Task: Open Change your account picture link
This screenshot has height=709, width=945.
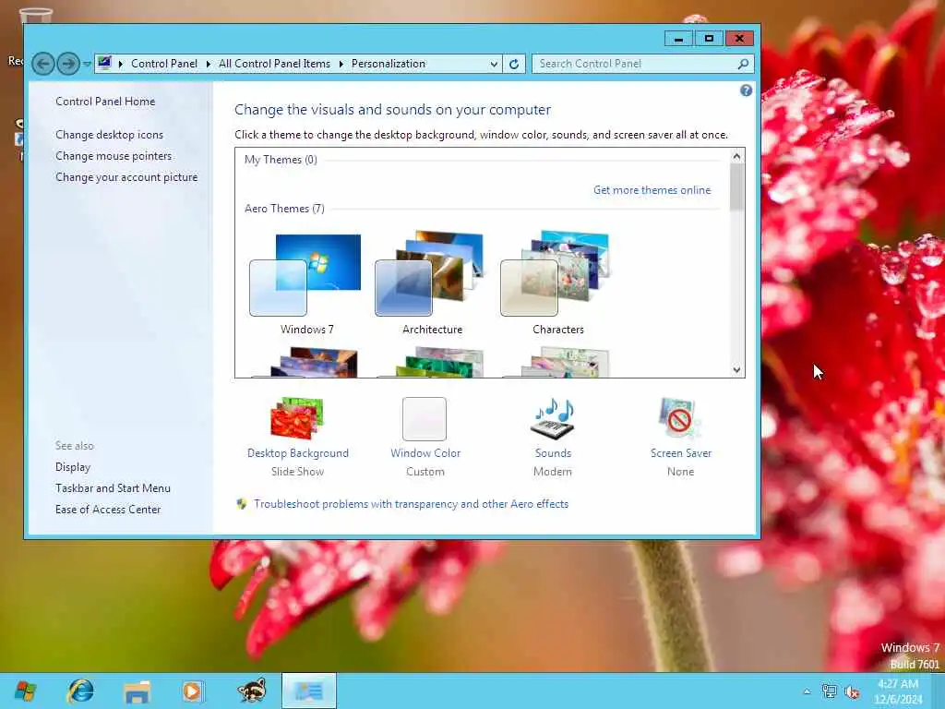Action: pyautogui.click(x=126, y=176)
